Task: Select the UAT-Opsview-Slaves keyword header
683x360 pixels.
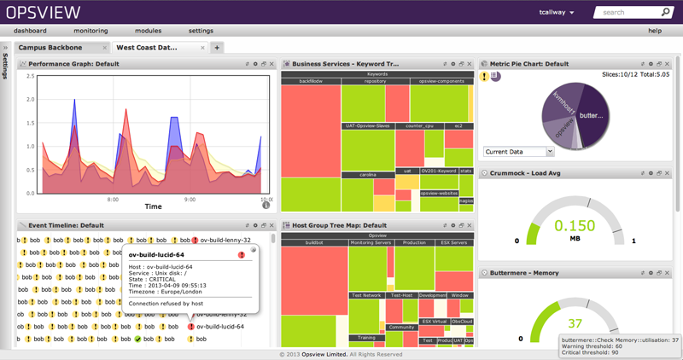Action: tap(368, 125)
